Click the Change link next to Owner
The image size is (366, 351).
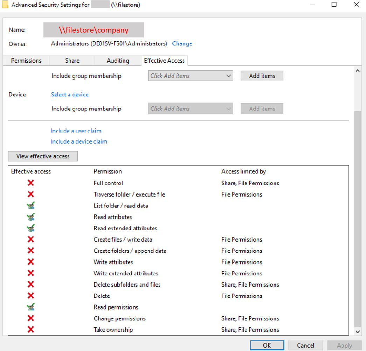pos(182,43)
